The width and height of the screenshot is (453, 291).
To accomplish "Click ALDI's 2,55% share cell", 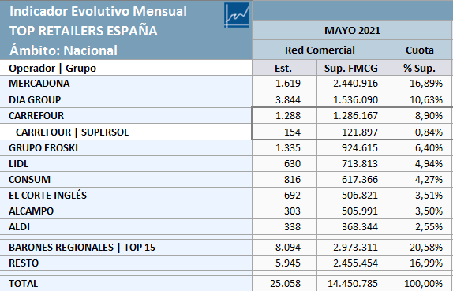I will 420,226.
